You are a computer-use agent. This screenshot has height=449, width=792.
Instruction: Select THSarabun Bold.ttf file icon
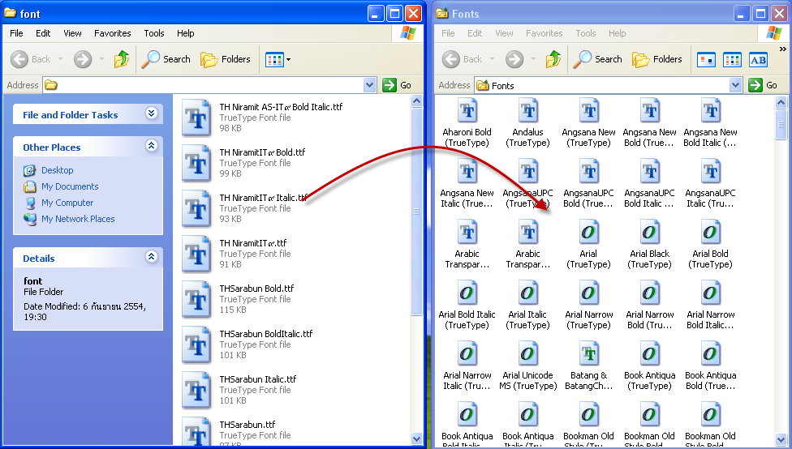click(196, 299)
